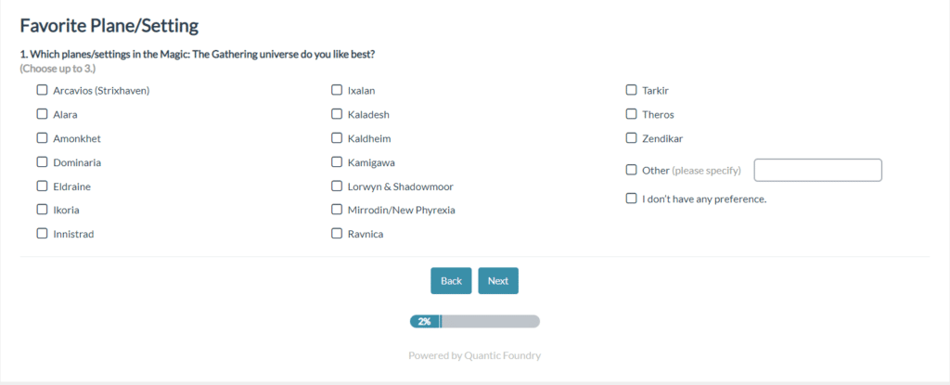Check the Eldraine checkbox
This screenshot has width=950, height=385.
coord(42,186)
